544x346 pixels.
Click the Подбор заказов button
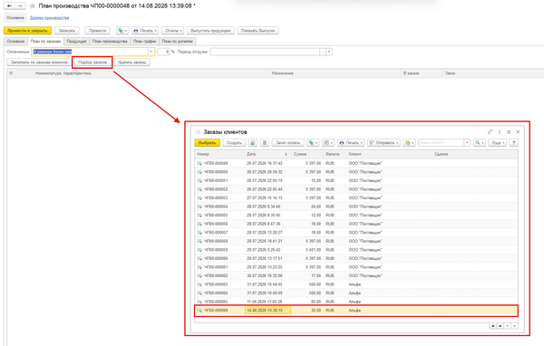pos(92,62)
